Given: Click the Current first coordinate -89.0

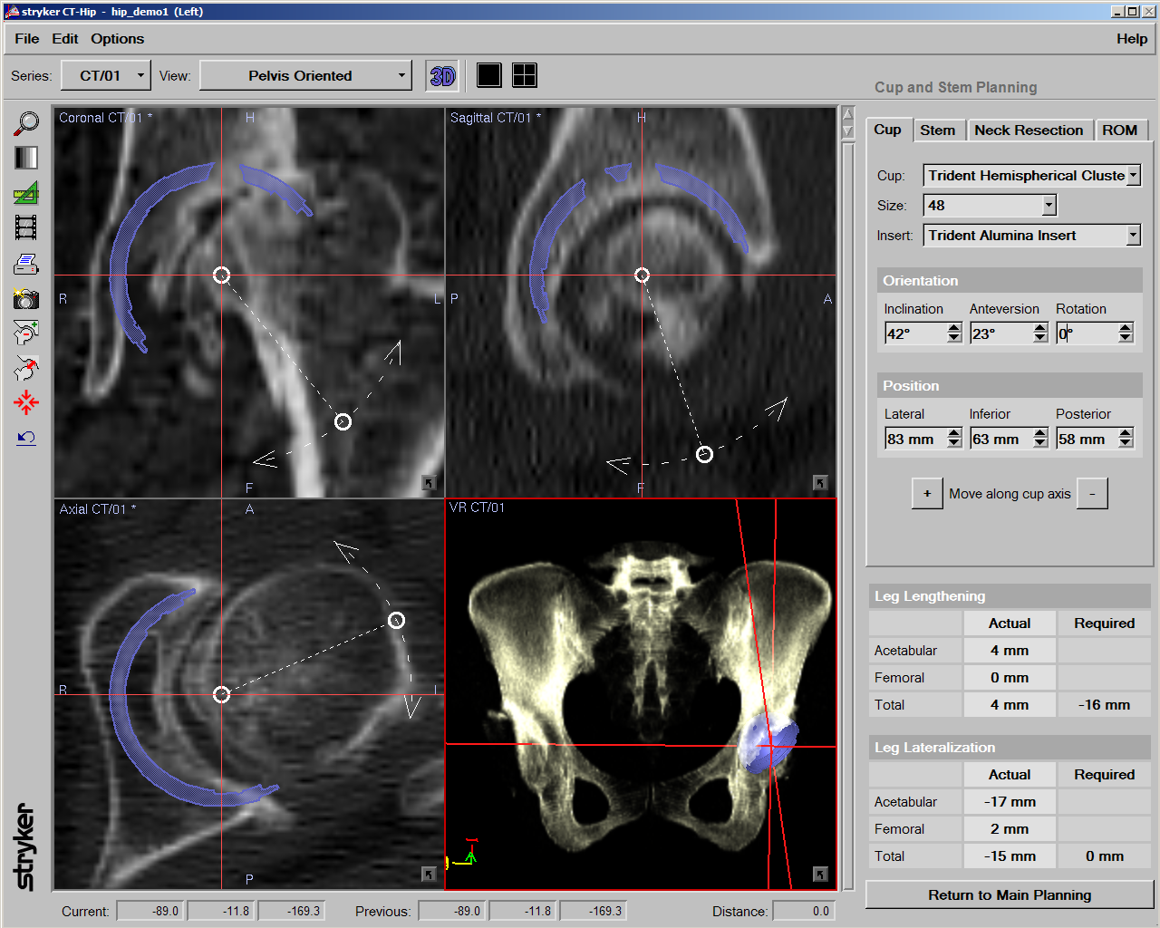Looking at the screenshot, I should [152, 911].
